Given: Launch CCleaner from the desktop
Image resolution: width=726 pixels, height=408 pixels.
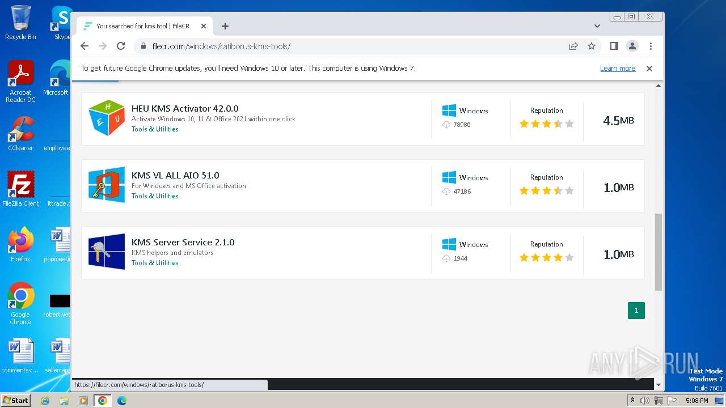Looking at the screenshot, I should coord(20,134).
